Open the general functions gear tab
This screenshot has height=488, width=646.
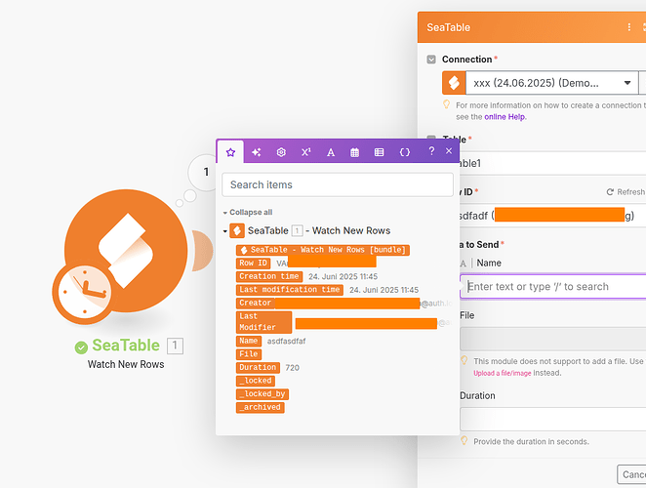coord(281,152)
